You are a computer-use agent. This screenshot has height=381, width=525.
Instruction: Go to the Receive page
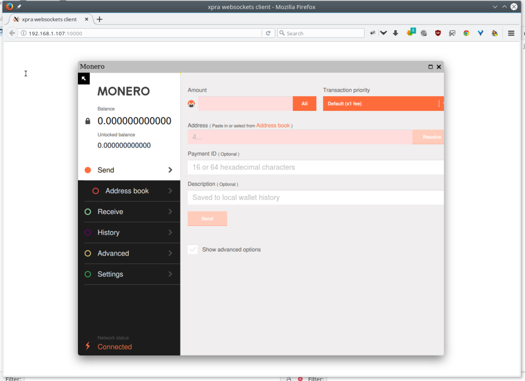pos(129,211)
